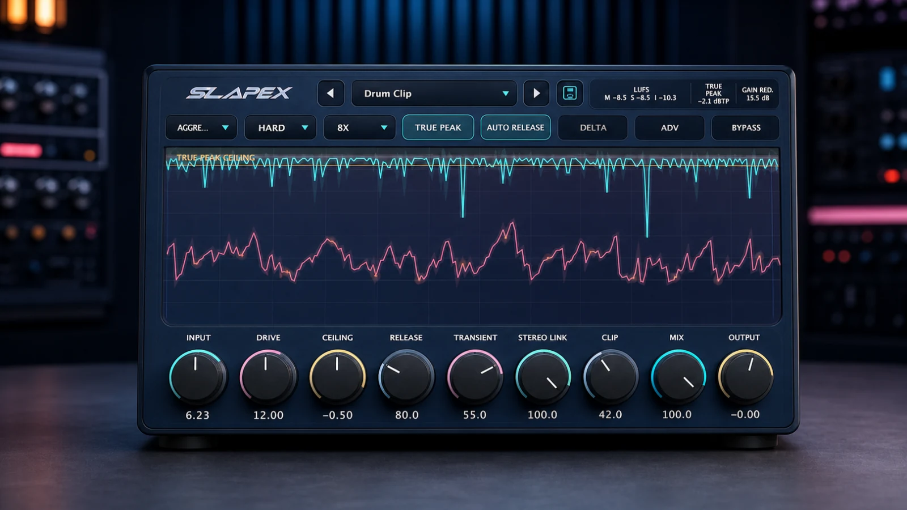The width and height of the screenshot is (907, 510).
Task: Click the RELEASE knob
Action: (406, 377)
